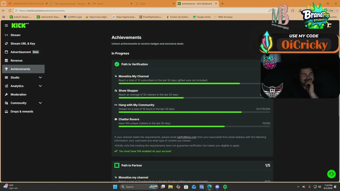Screen dimensions: 340x191
Task: Open the Outlook taskbar icon
Action: click(194, 187)
